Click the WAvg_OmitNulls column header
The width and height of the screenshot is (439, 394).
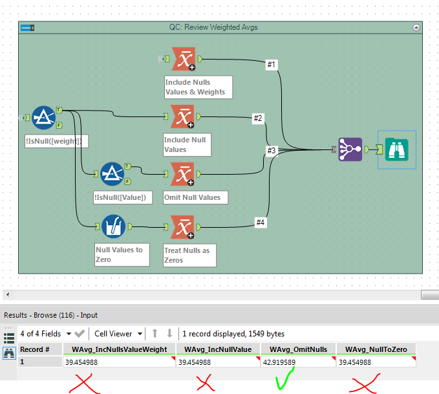[x=298, y=349]
